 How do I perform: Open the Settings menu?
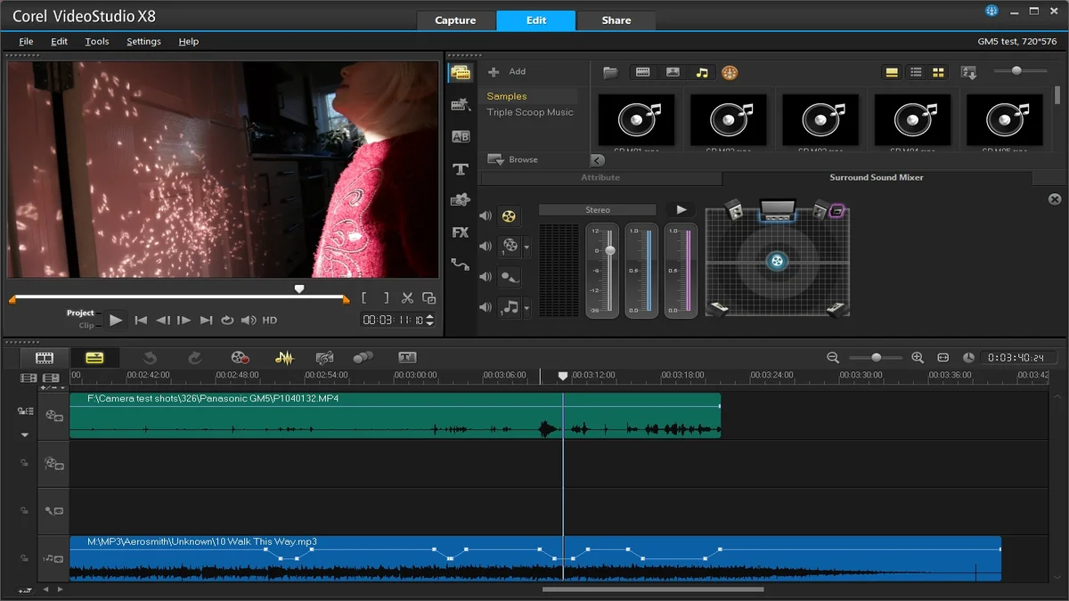tap(143, 41)
